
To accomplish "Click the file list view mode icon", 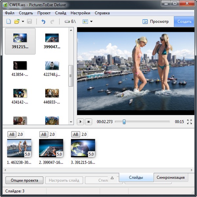I will [x=85, y=22].
